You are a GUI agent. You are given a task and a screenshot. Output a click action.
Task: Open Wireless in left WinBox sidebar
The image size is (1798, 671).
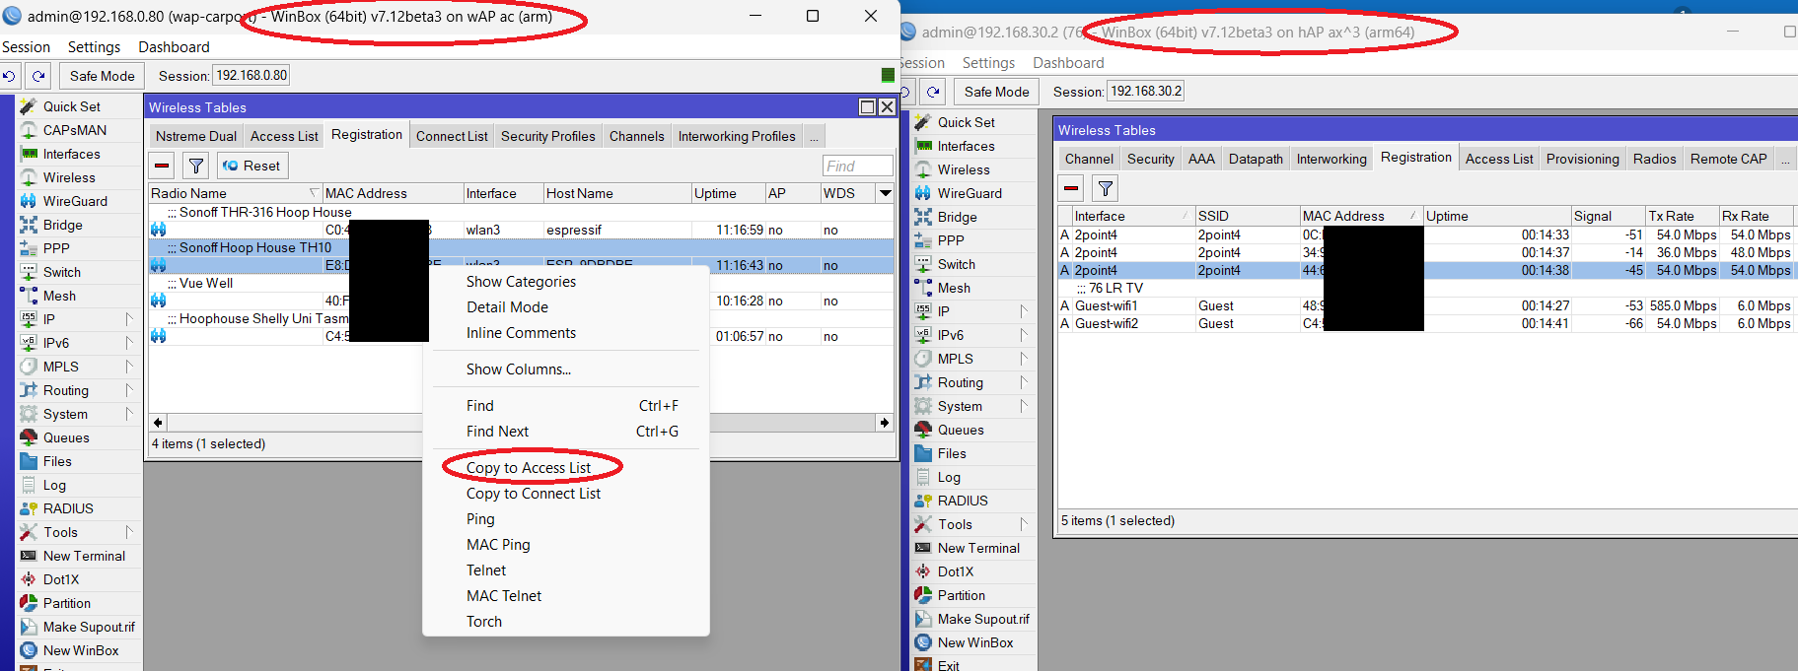coord(69,177)
